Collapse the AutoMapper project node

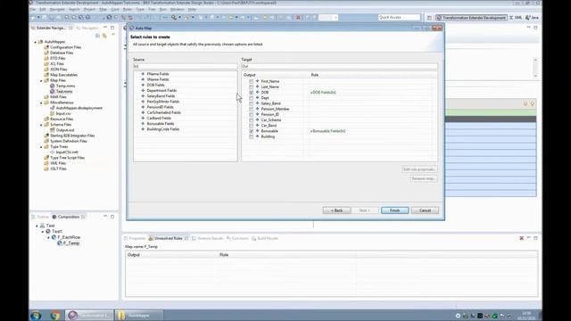[36, 42]
